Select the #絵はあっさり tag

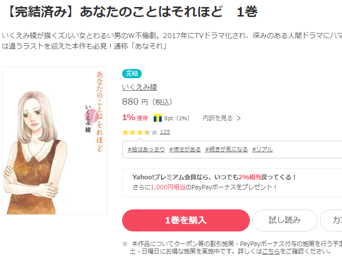click(x=146, y=149)
